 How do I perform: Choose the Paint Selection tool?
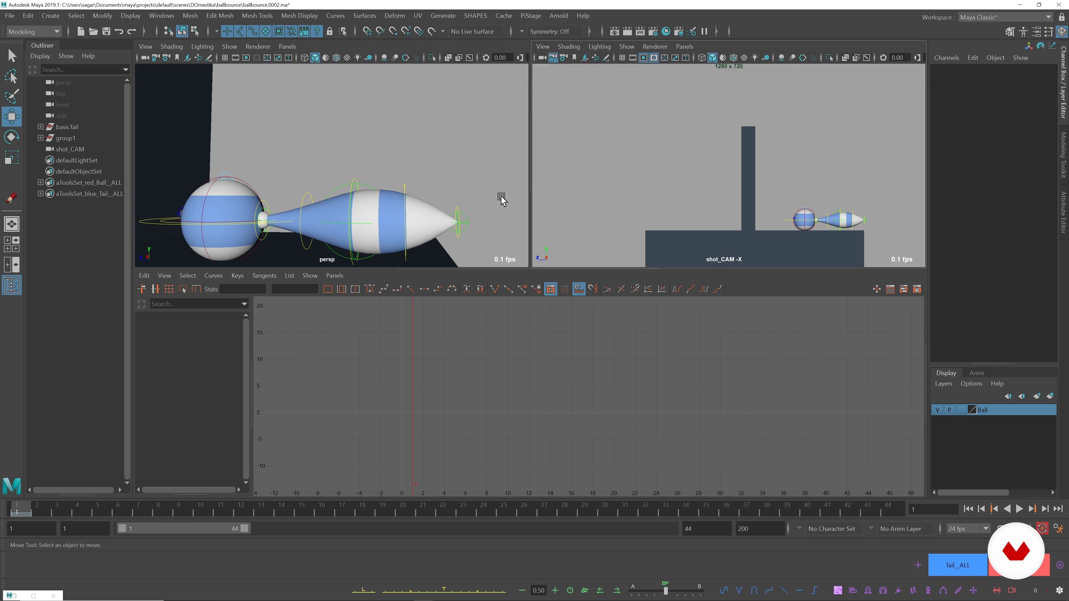(12, 96)
